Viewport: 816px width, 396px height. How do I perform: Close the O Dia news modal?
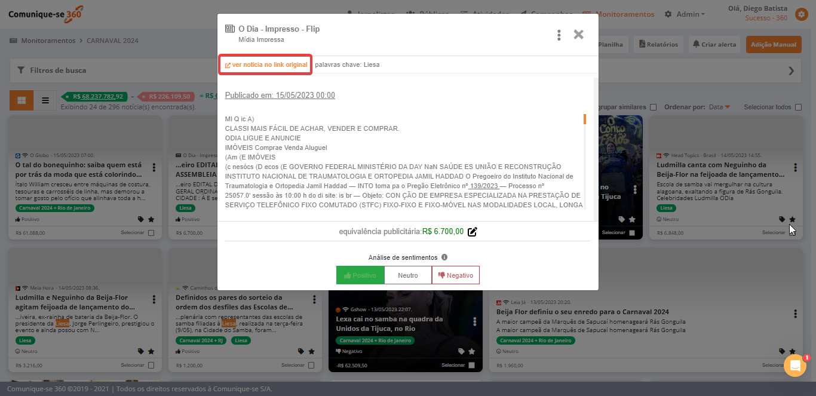click(x=578, y=35)
